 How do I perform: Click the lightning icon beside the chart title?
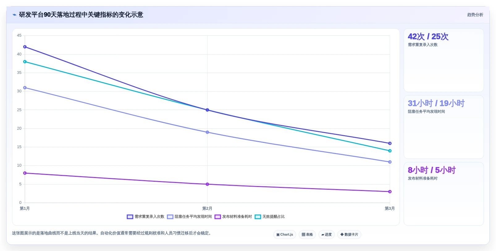15,15
